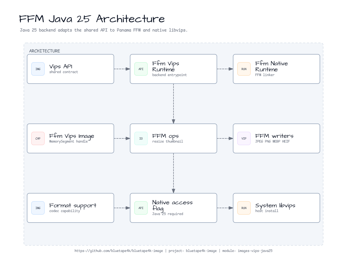Select the "Ffm Vips Image" node title
Image resolution: width=347 pixels, height=266 pixels.
point(72,136)
